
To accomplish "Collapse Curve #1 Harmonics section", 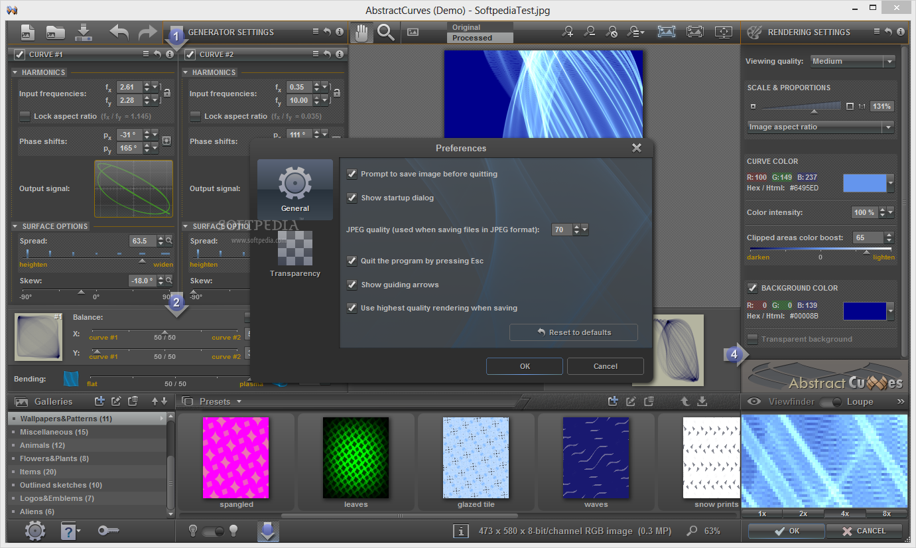I will pos(15,72).
